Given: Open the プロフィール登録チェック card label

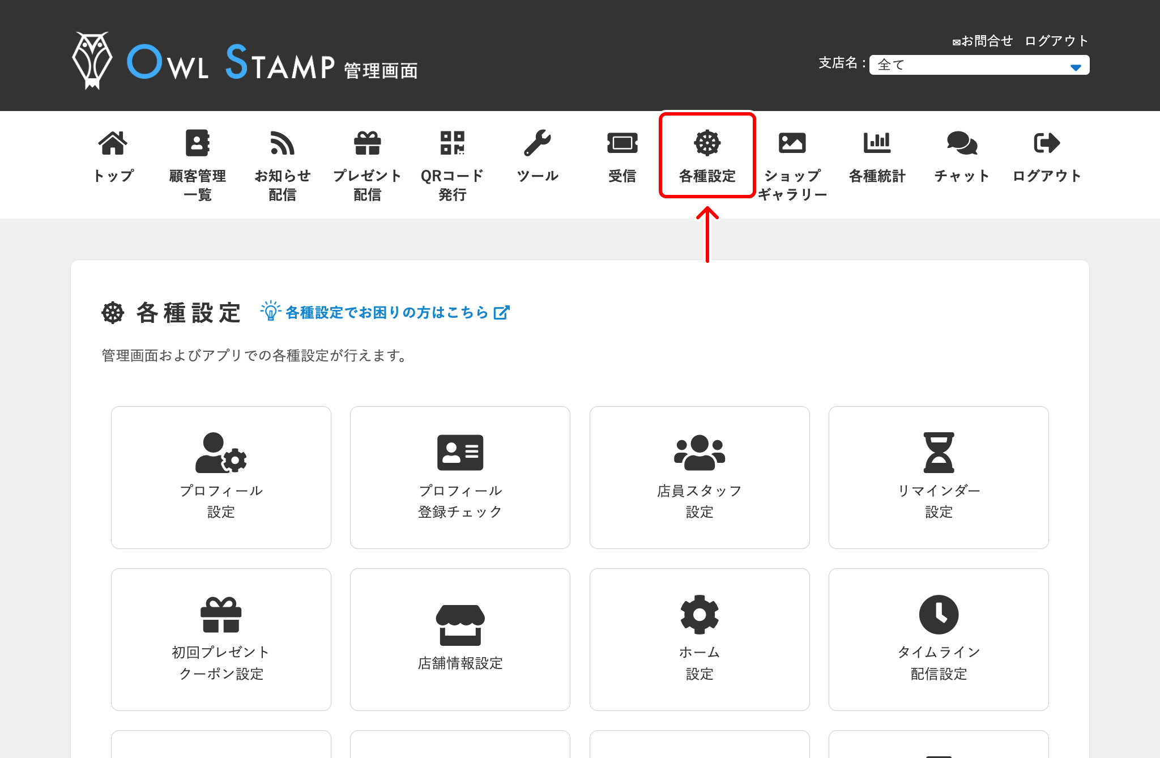Looking at the screenshot, I should click(x=460, y=501).
